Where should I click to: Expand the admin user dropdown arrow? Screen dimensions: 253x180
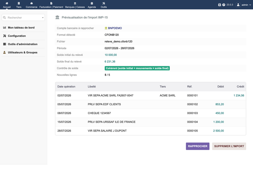pyautogui.click(x=250, y=5)
